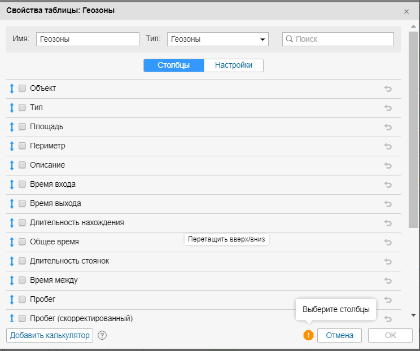Click the orange warning exclamation icon
The height and width of the screenshot is (351, 420).
click(x=308, y=335)
